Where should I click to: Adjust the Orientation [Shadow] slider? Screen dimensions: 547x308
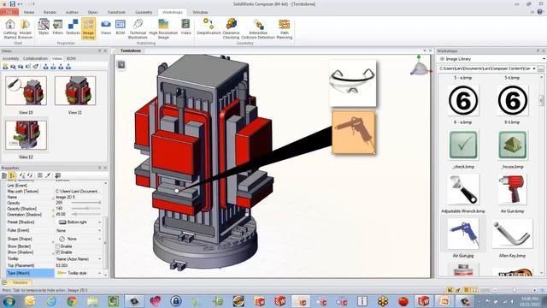click(x=85, y=214)
